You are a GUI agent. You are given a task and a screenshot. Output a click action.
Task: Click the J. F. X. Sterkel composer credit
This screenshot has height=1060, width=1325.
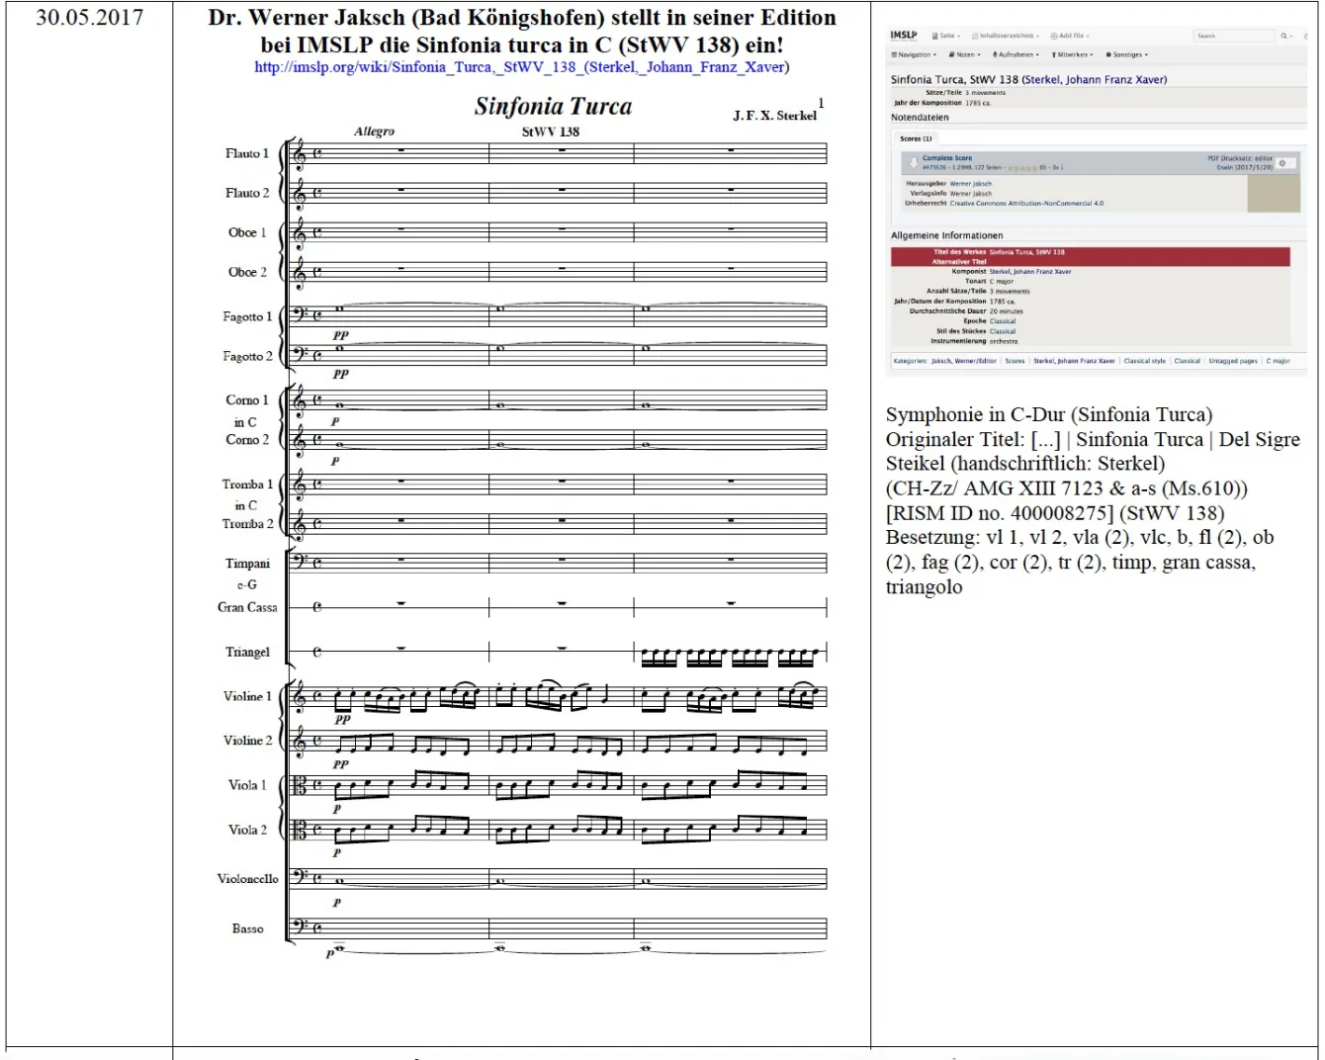(774, 116)
